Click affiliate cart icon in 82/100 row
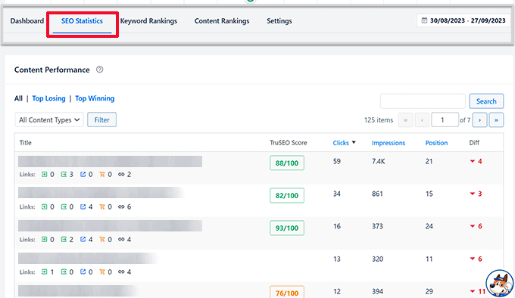Viewport: 515px width, 298px height. (102, 207)
